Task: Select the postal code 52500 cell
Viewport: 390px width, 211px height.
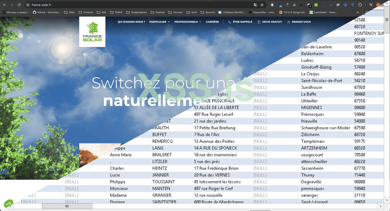Action: click(368, 20)
